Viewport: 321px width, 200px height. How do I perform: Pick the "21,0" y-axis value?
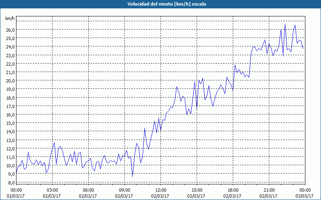10,72
